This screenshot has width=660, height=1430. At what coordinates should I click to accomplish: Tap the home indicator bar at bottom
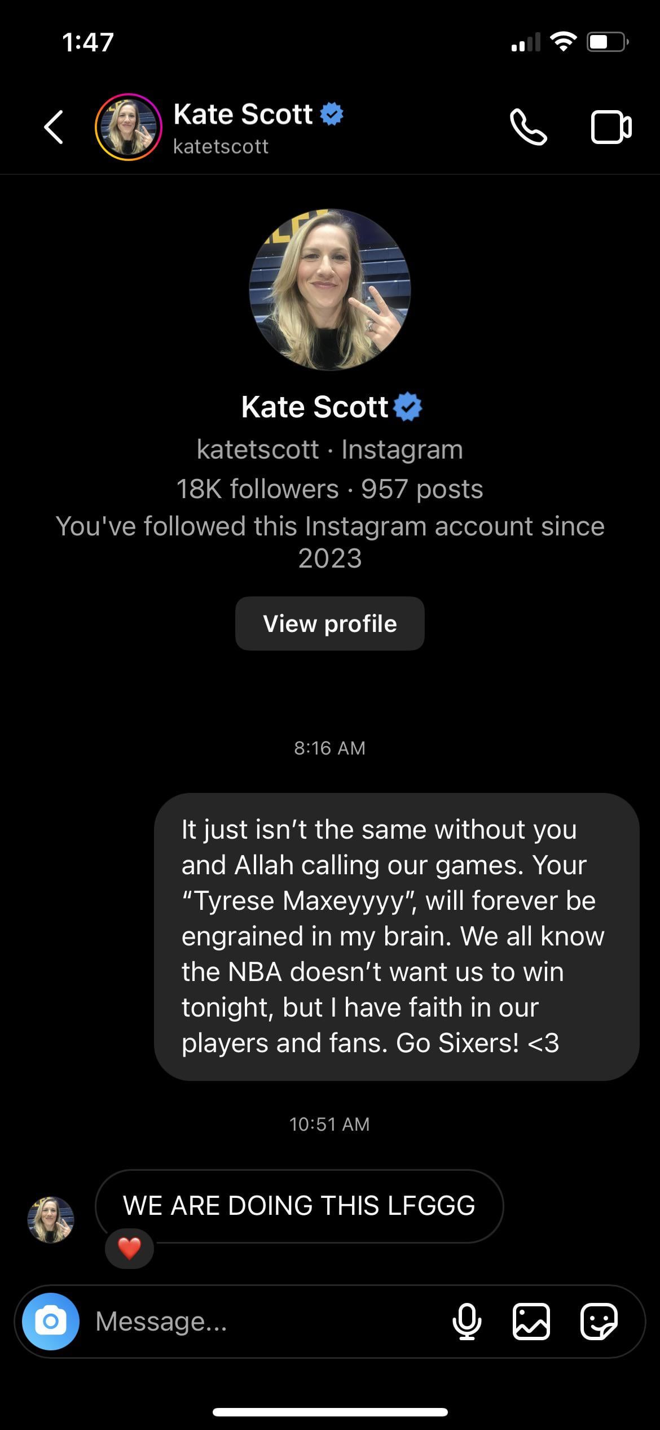(330, 1412)
